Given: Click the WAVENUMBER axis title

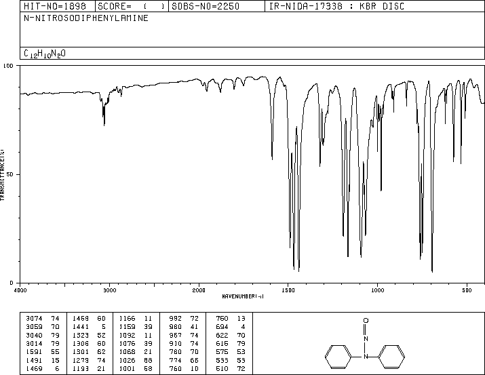Looking at the screenshot, I should pyautogui.click(x=244, y=296).
